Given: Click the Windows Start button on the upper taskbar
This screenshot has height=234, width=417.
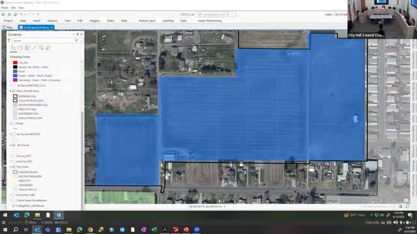Looking at the screenshot, I should point(5,215).
